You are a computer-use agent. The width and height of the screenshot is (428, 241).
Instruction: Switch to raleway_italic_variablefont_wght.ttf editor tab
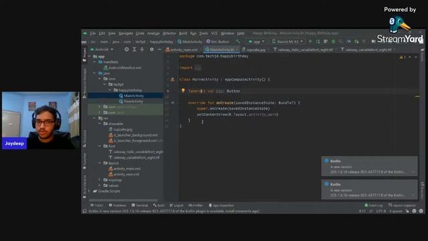[303, 50]
